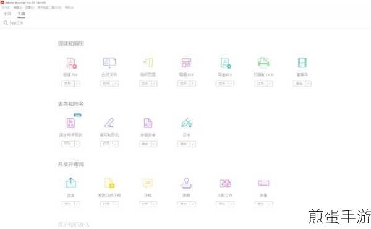Expand the dropdown arrow under Certificates
Viewport: 371px width, 229px height.
click(x=192, y=144)
